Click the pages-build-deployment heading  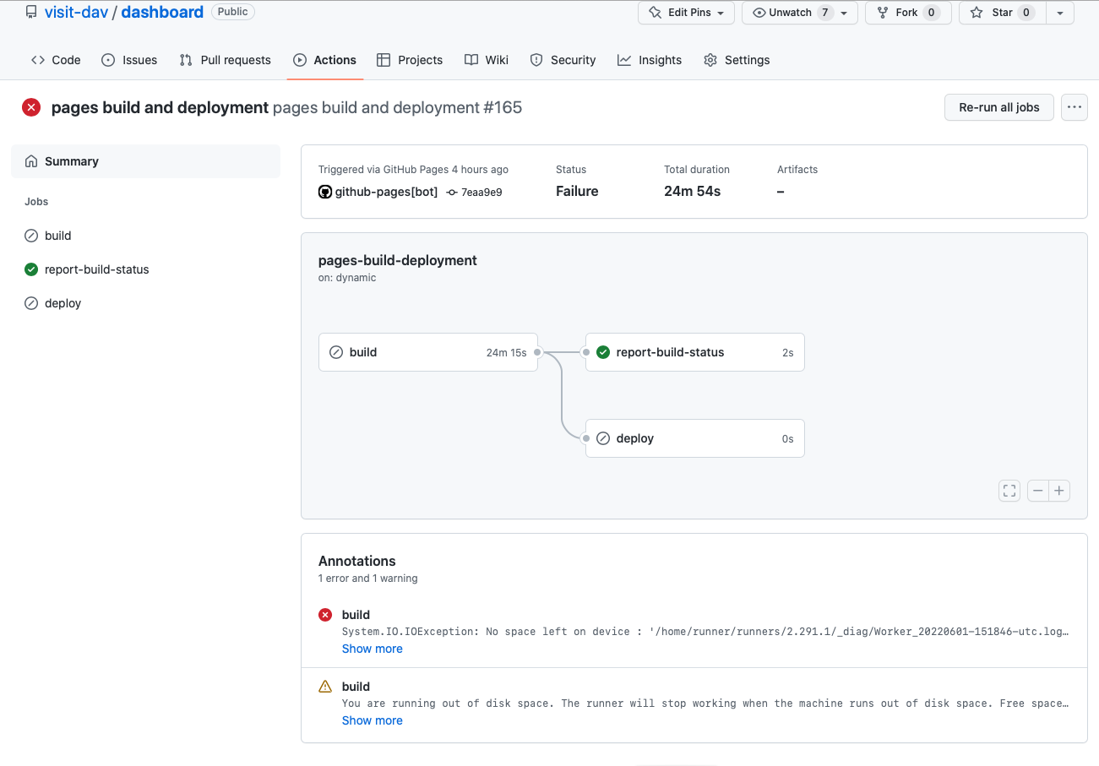click(x=398, y=260)
